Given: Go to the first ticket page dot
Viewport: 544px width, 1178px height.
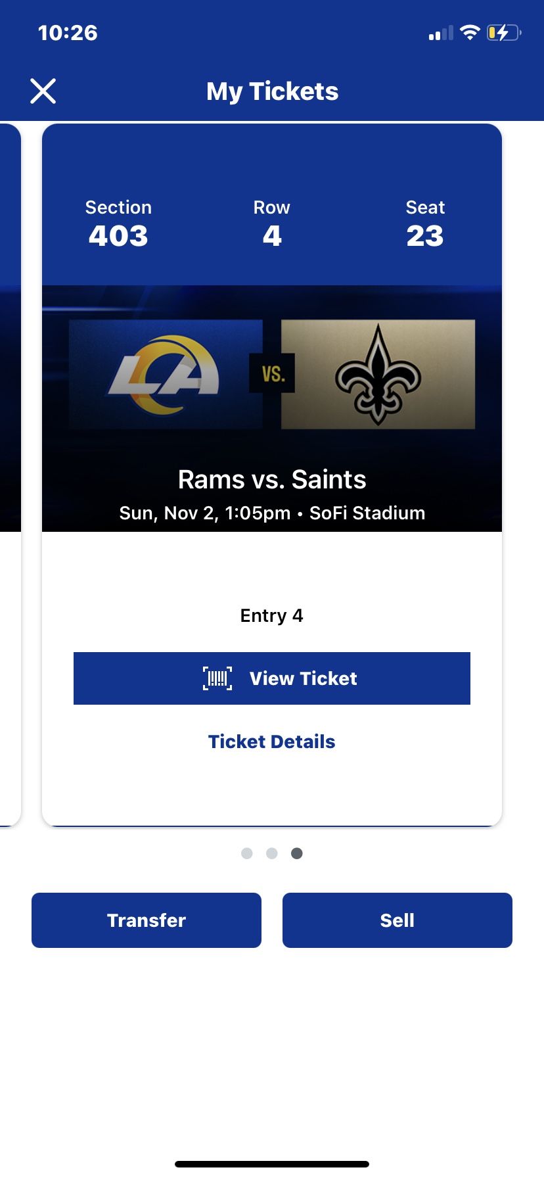Looking at the screenshot, I should 247,853.
